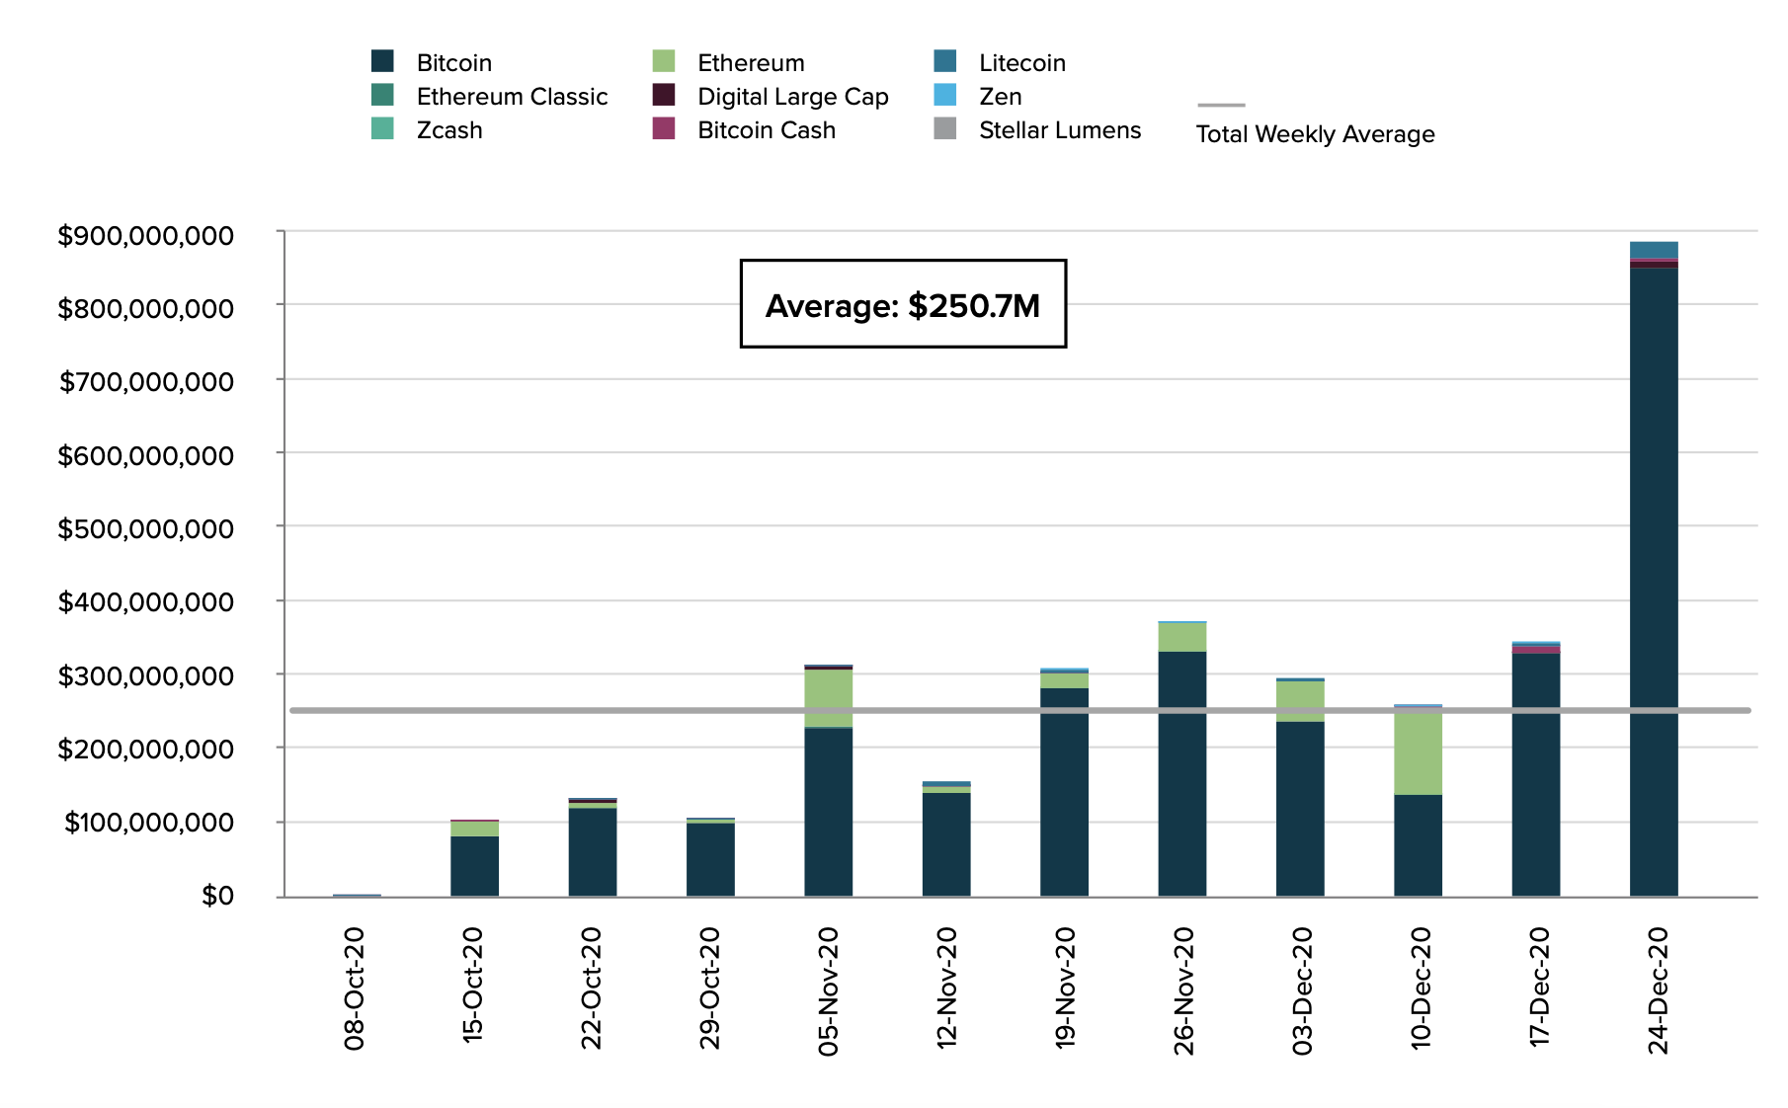Click the Bitcoin legend color swatch
The height and width of the screenshot is (1108, 1788).
pyautogui.click(x=382, y=61)
